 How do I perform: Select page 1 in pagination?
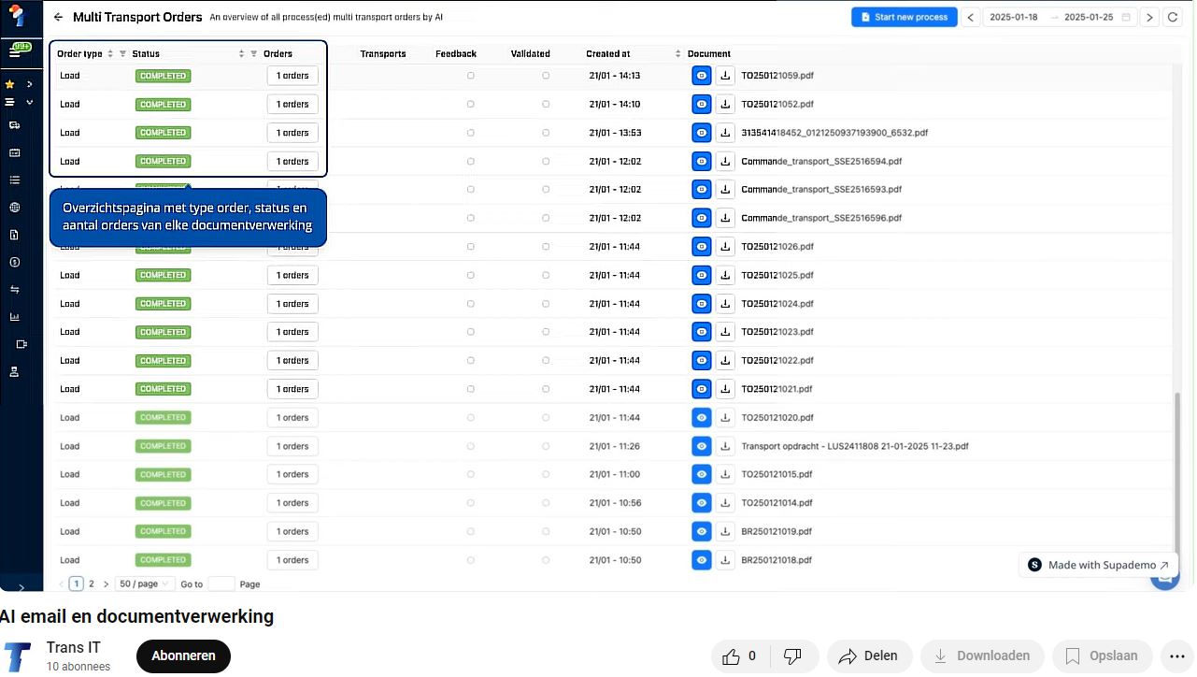click(77, 584)
